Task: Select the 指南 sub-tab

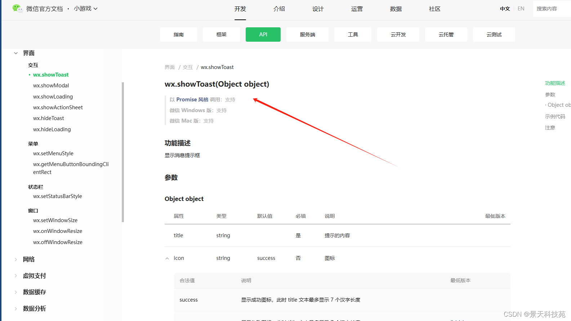Action: pyautogui.click(x=179, y=35)
